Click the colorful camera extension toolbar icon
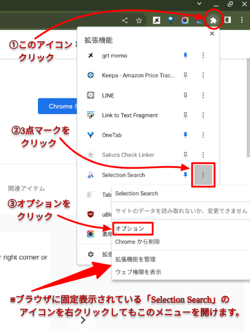This screenshot has height=331, width=250. [x=185, y=20]
